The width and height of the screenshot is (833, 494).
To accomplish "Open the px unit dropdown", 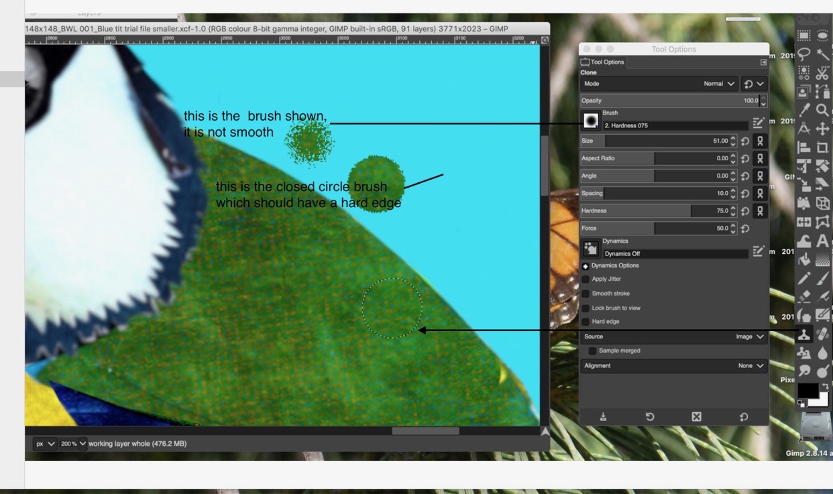I will coord(46,444).
